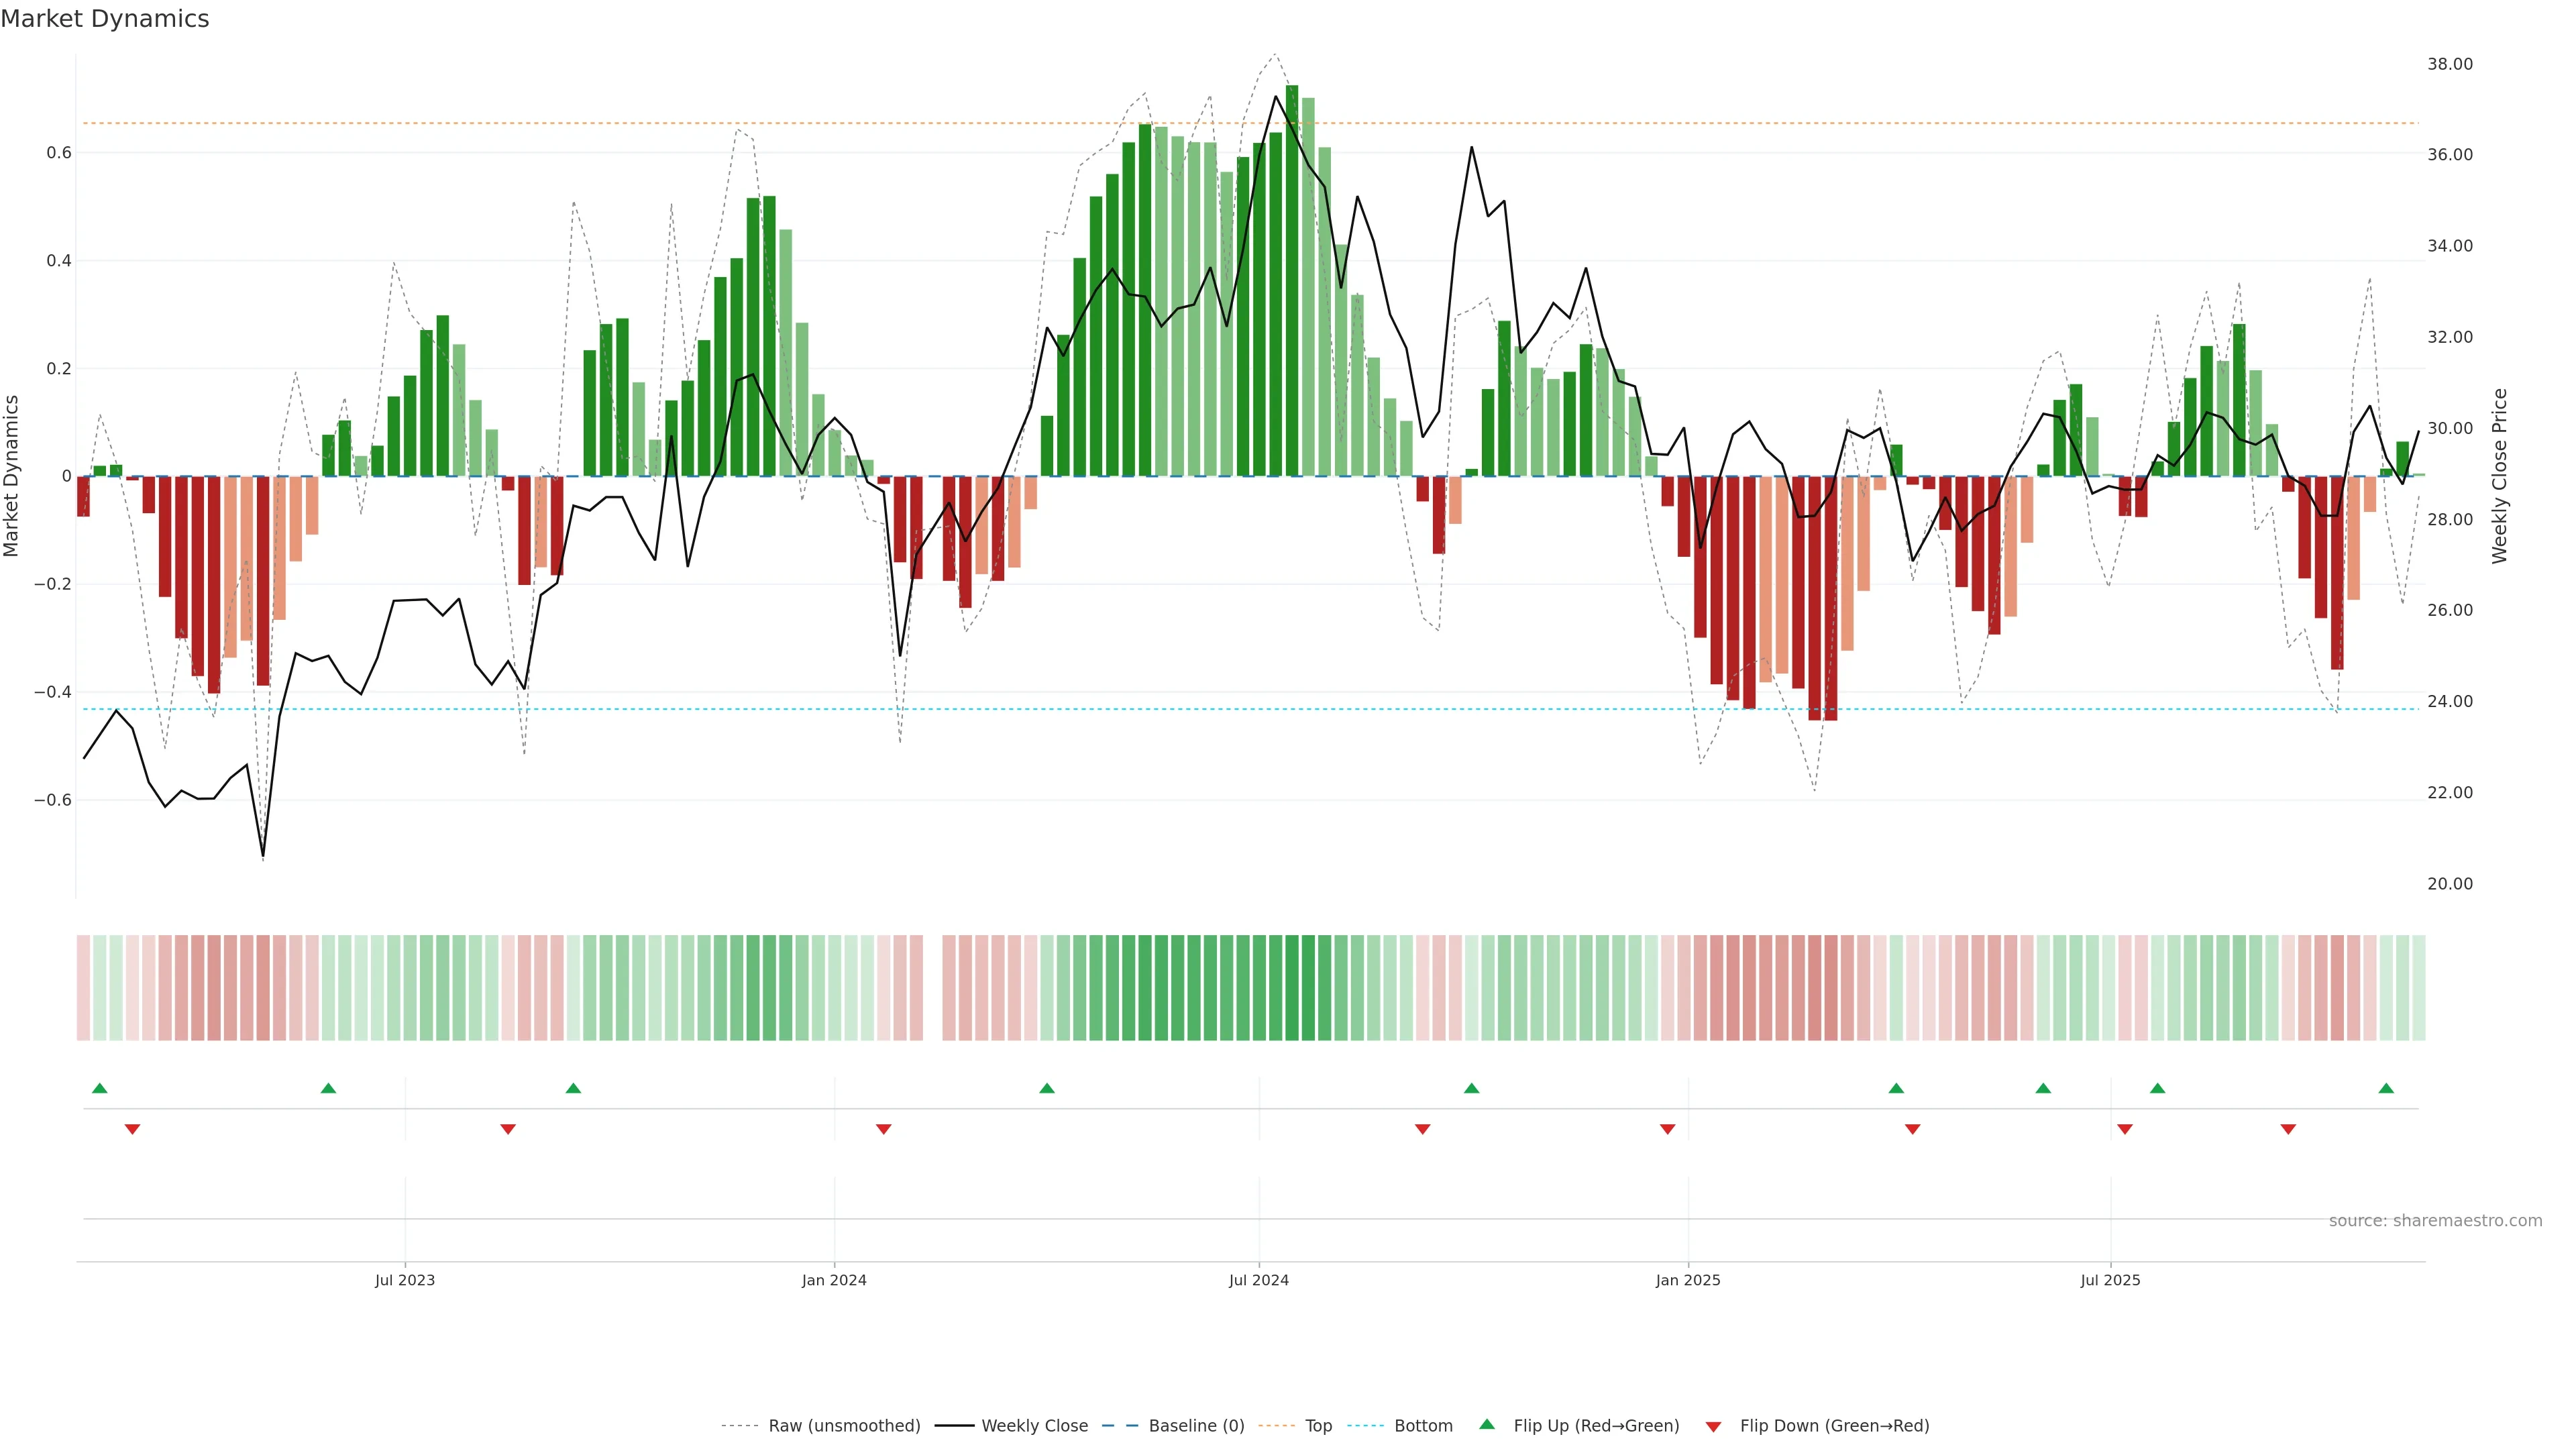Click the red flip-down marker just after Jan 2024
2576x1449 pixels.
(883, 1129)
